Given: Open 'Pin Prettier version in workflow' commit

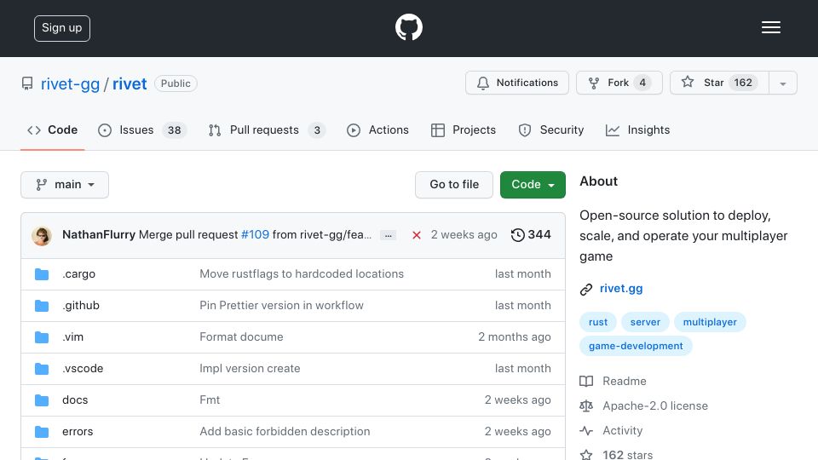Looking at the screenshot, I should 282,306.
